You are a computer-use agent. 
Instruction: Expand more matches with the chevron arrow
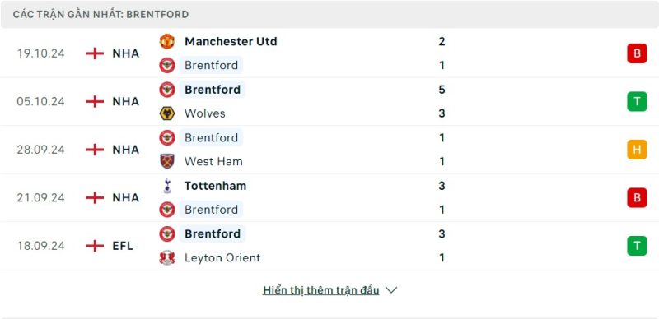click(x=391, y=290)
